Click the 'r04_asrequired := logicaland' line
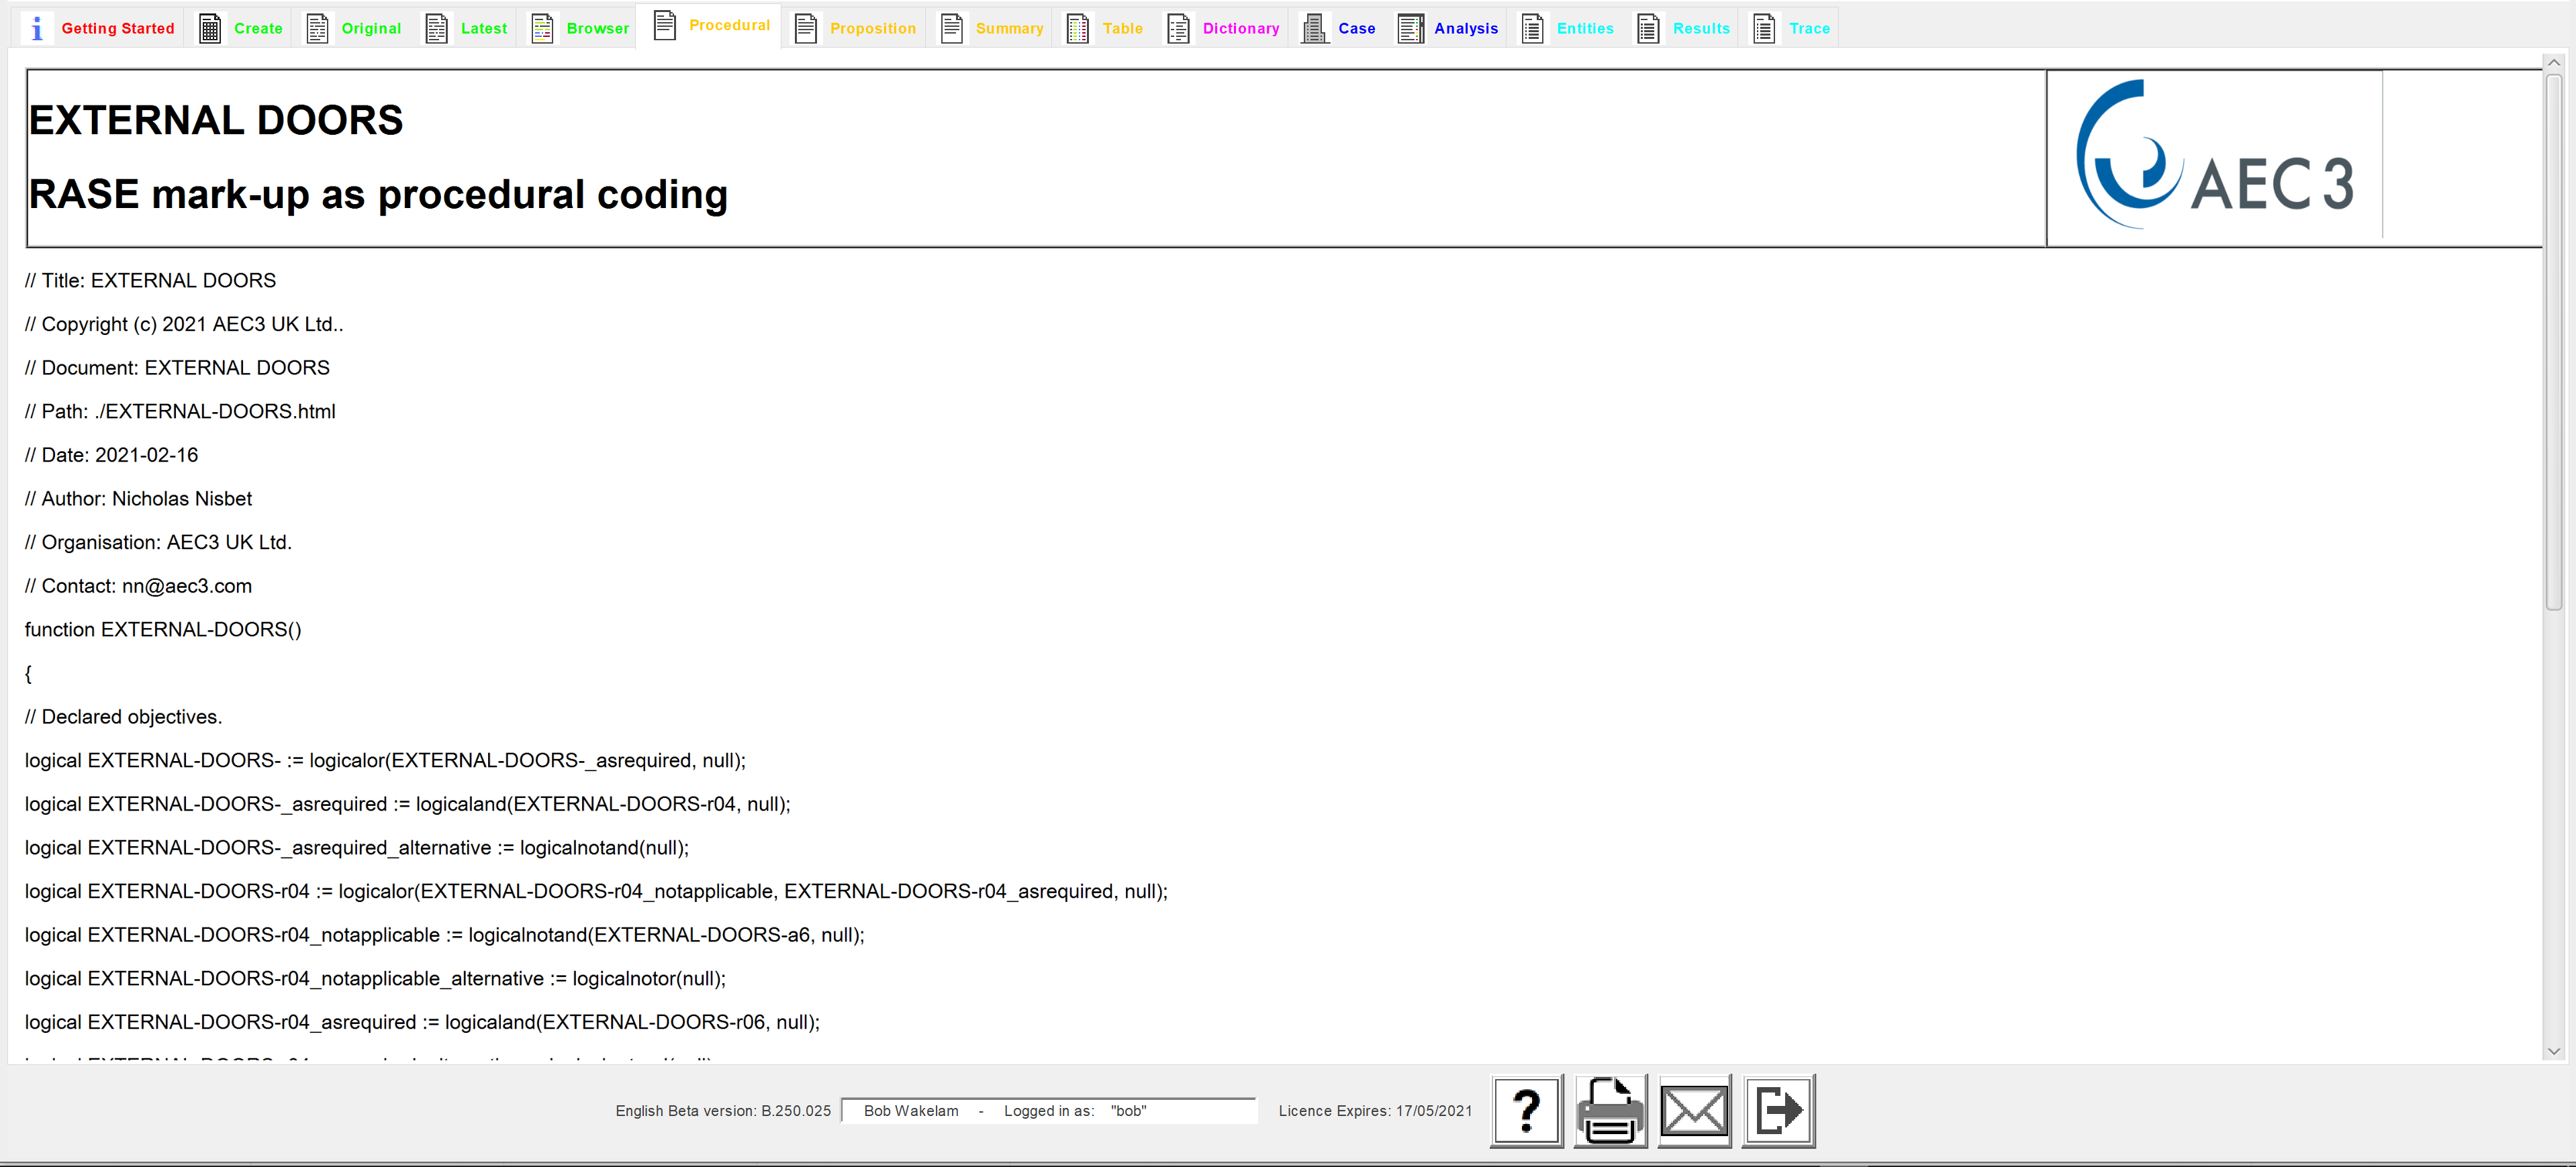 point(422,1022)
